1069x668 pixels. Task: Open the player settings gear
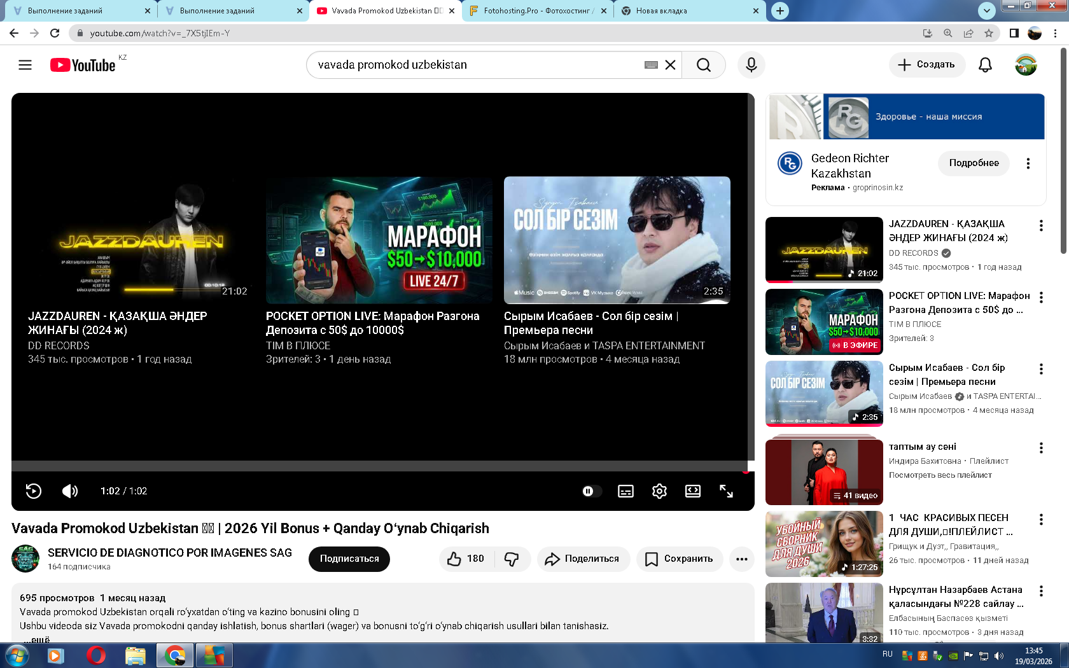tap(659, 491)
